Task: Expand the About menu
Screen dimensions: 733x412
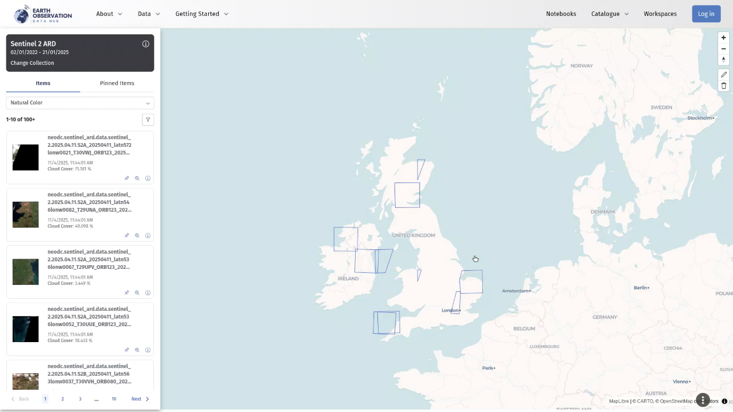Action: (109, 14)
